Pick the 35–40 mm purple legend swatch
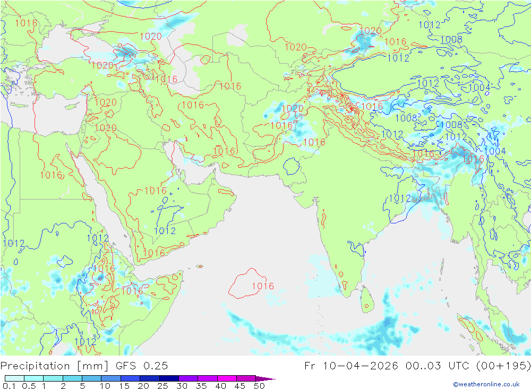The image size is (531, 389). point(208,378)
